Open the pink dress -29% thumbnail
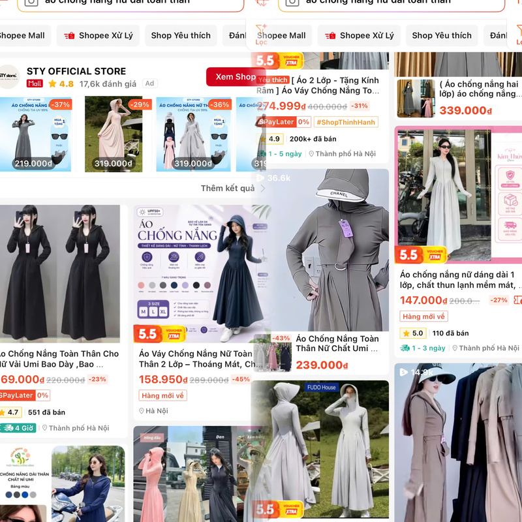Viewport: 522px width, 522px height. tap(114, 134)
